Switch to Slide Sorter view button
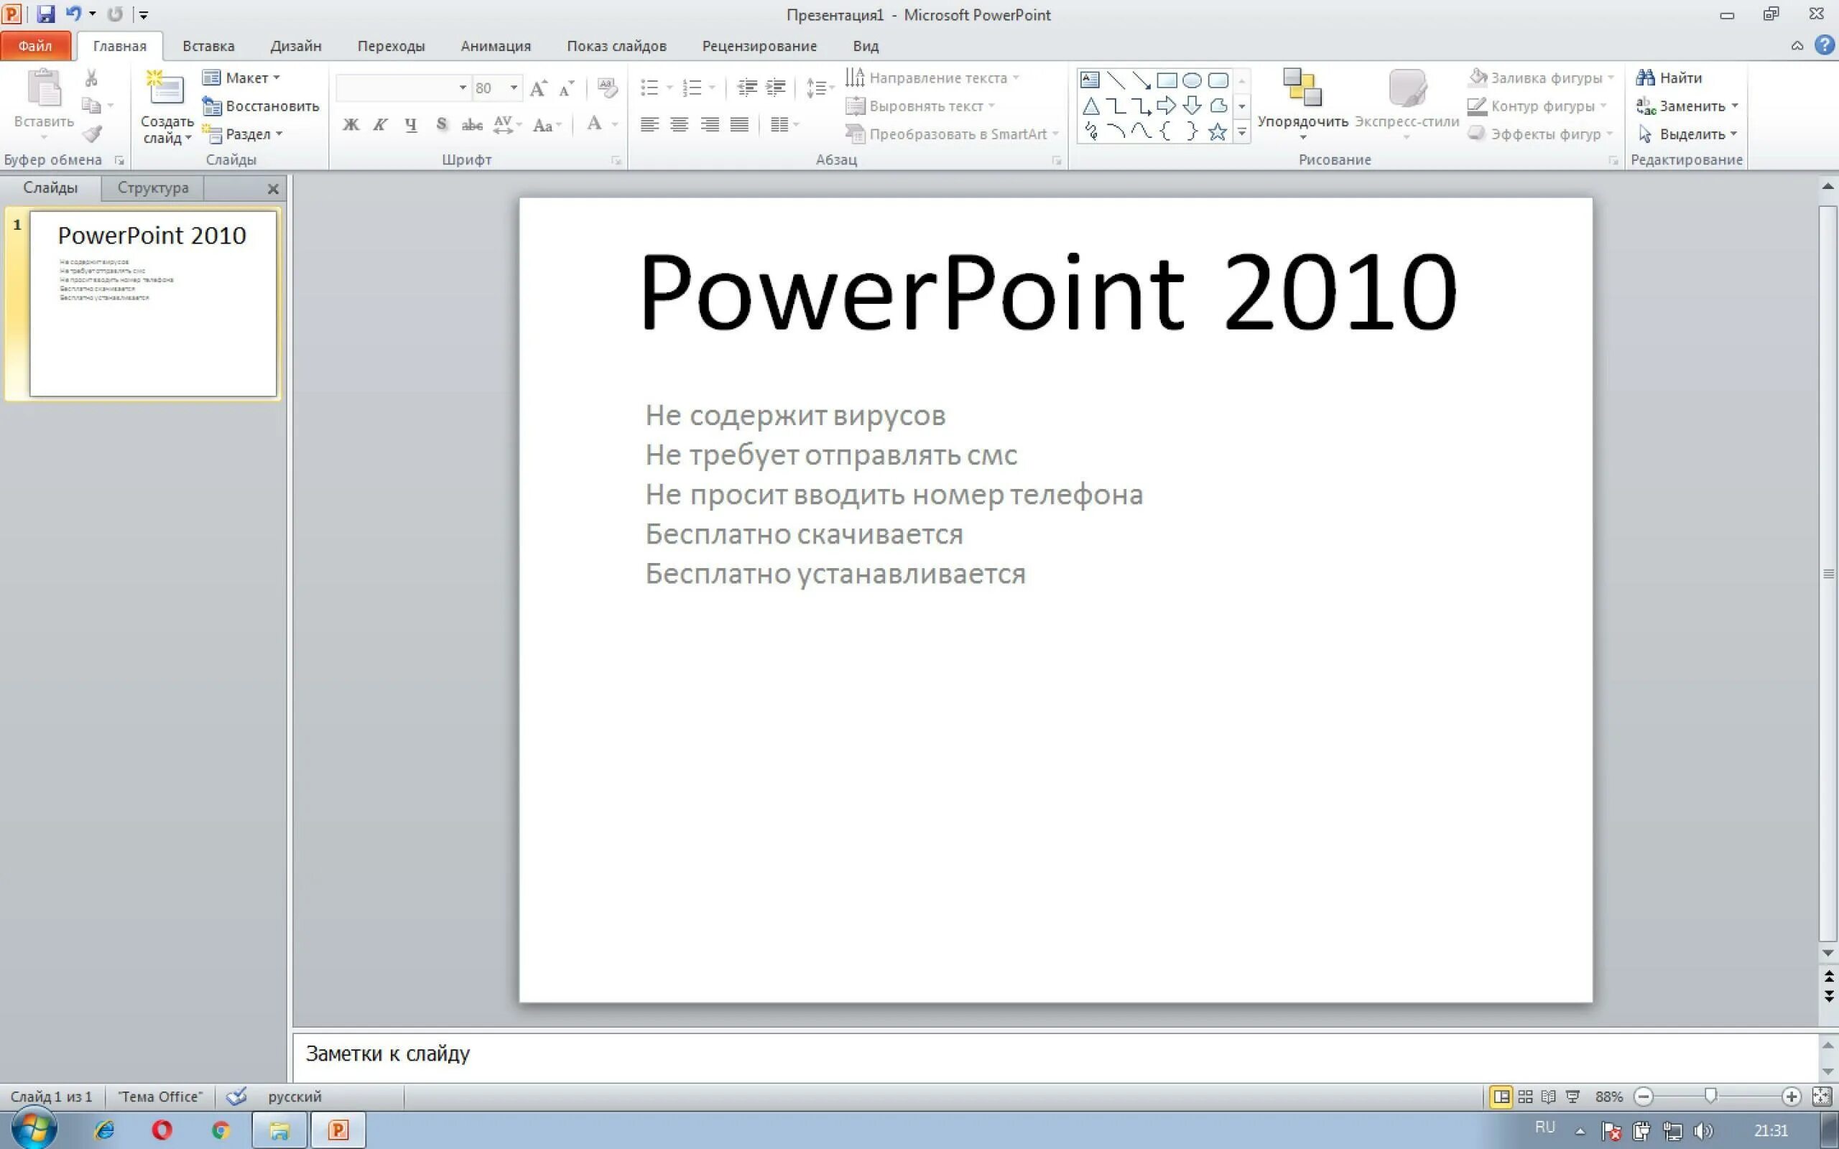This screenshot has height=1149, width=1839. click(1525, 1097)
